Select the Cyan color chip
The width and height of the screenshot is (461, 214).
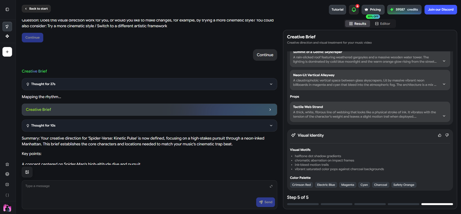coord(364,185)
